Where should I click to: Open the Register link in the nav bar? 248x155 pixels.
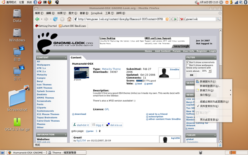tap(201, 51)
